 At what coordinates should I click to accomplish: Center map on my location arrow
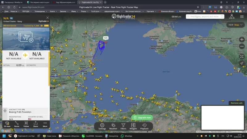[242, 63]
